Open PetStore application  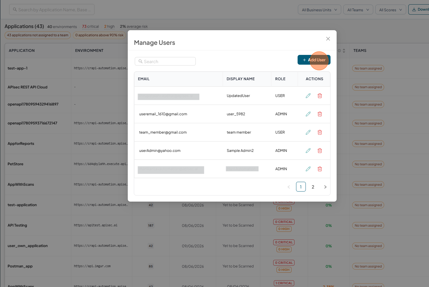[16, 164]
